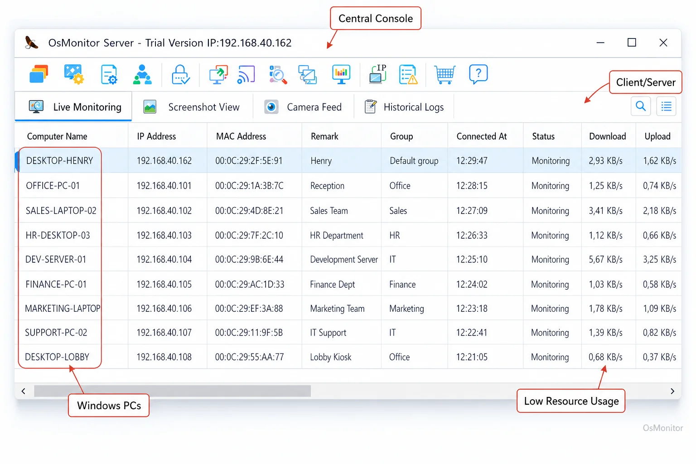Click the Development Server remark cell
696x464 pixels.
click(x=344, y=260)
